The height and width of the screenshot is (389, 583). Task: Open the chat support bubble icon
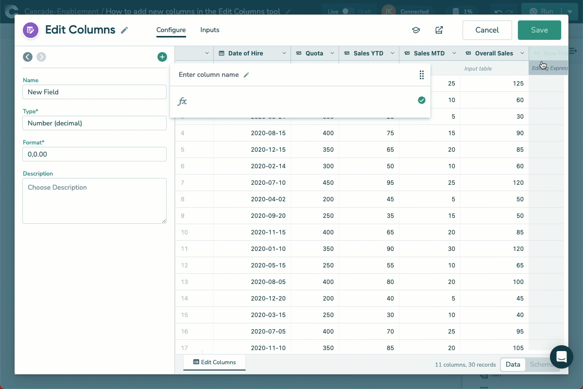click(562, 356)
